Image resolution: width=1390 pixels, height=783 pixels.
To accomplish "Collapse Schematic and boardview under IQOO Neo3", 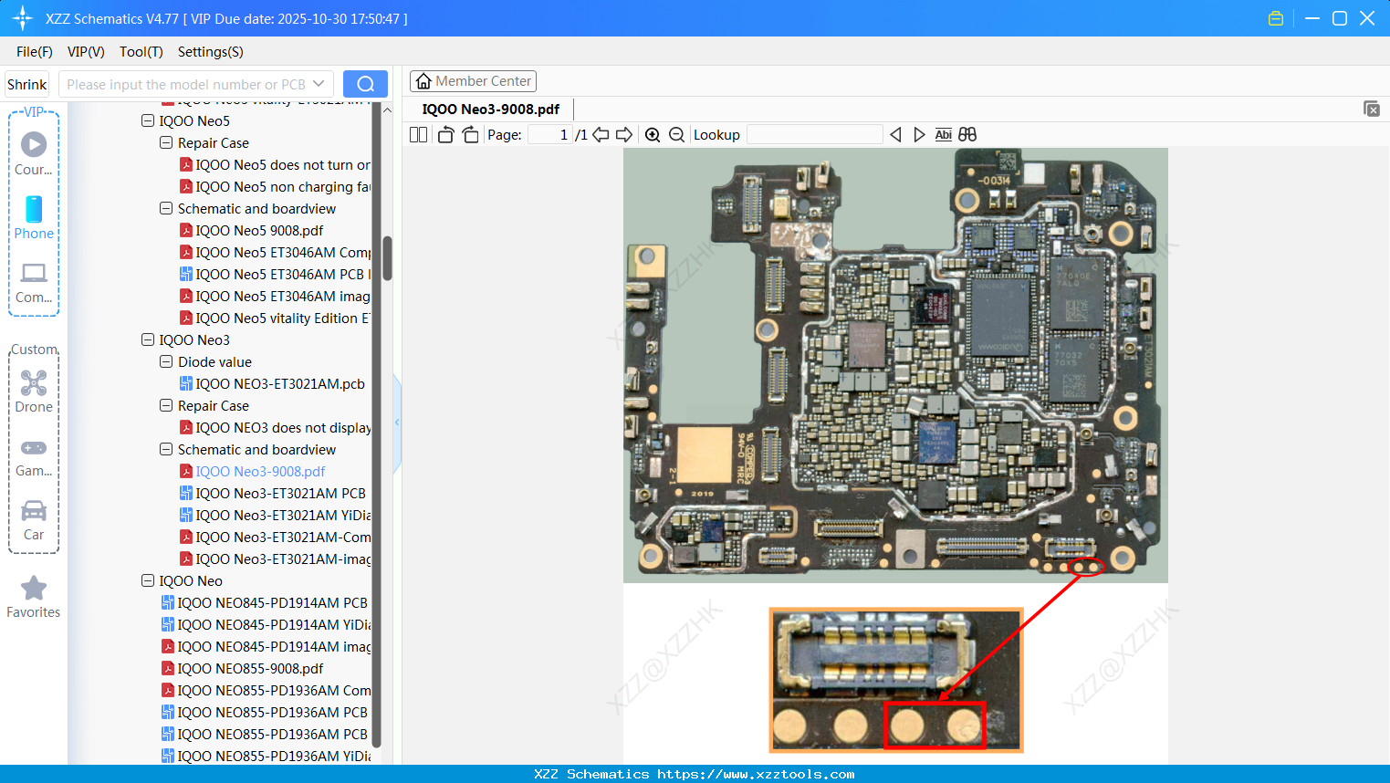I will [x=166, y=449].
